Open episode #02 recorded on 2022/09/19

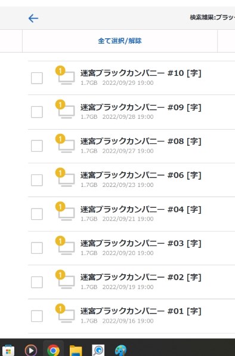(131, 282)
